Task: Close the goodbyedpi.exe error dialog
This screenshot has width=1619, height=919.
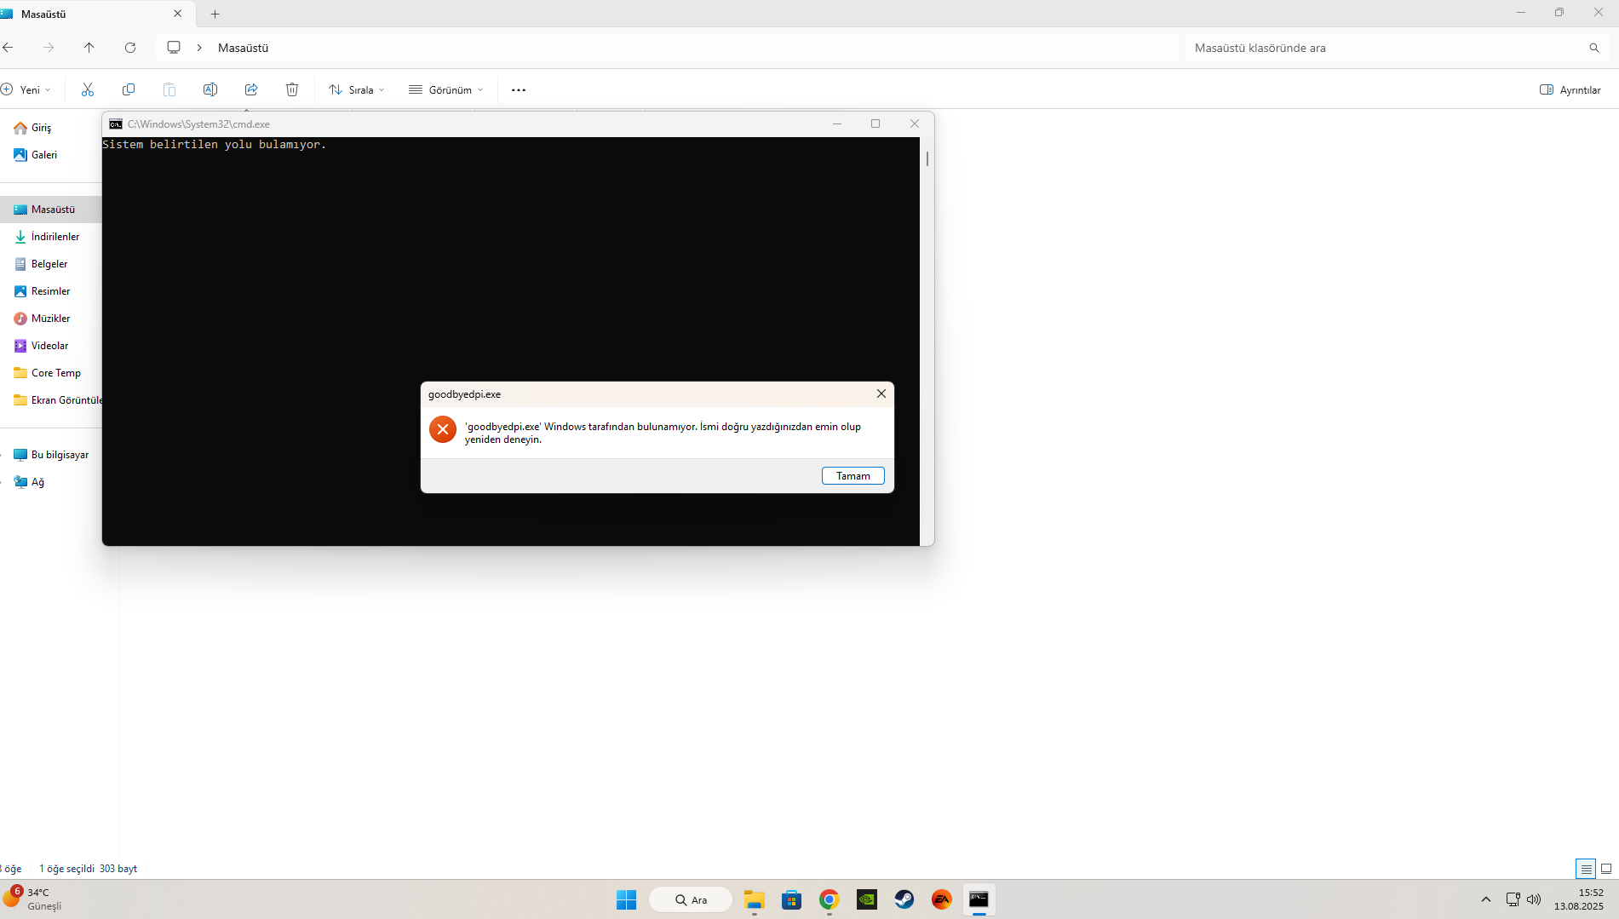Action: point(881,393)
